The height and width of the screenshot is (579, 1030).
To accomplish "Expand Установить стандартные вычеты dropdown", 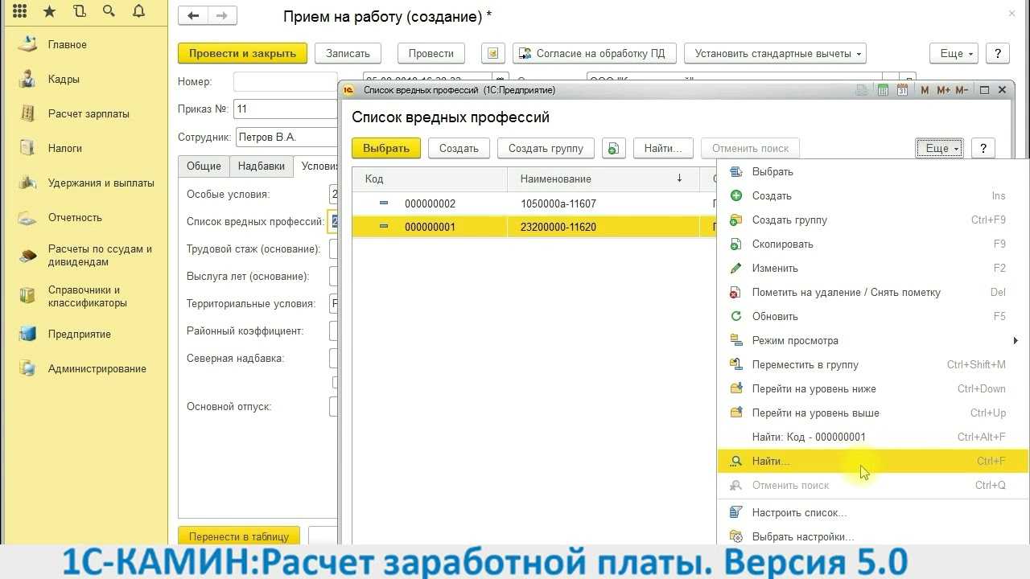I will click(775, 53).
